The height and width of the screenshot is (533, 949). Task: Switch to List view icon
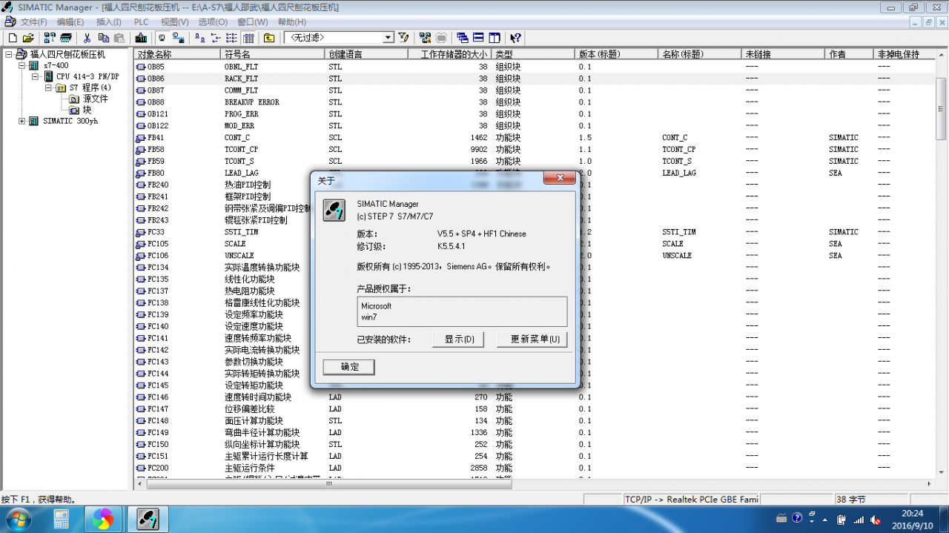[233, 37]
